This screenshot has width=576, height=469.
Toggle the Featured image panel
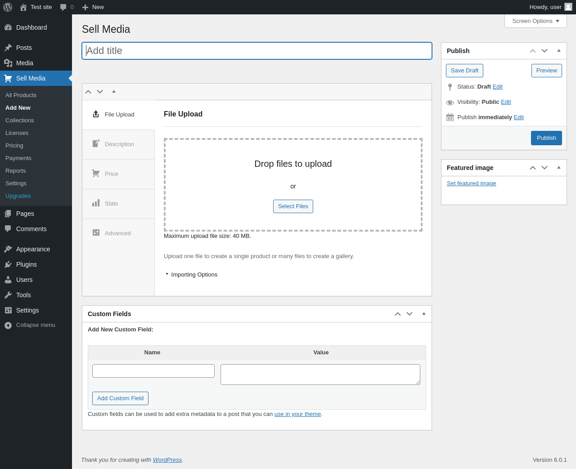pyautogui.click(x=559, y=168)
